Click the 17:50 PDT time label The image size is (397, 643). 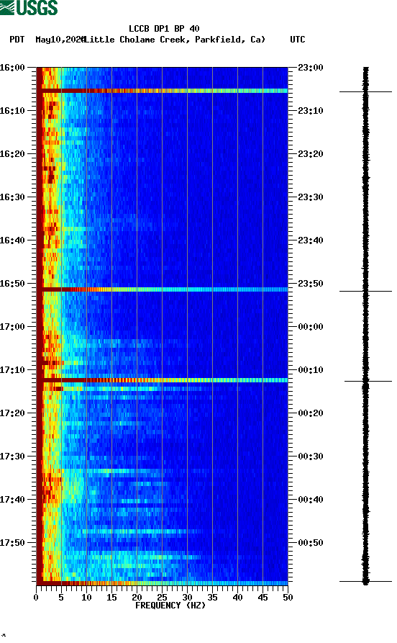coord(12,542)
